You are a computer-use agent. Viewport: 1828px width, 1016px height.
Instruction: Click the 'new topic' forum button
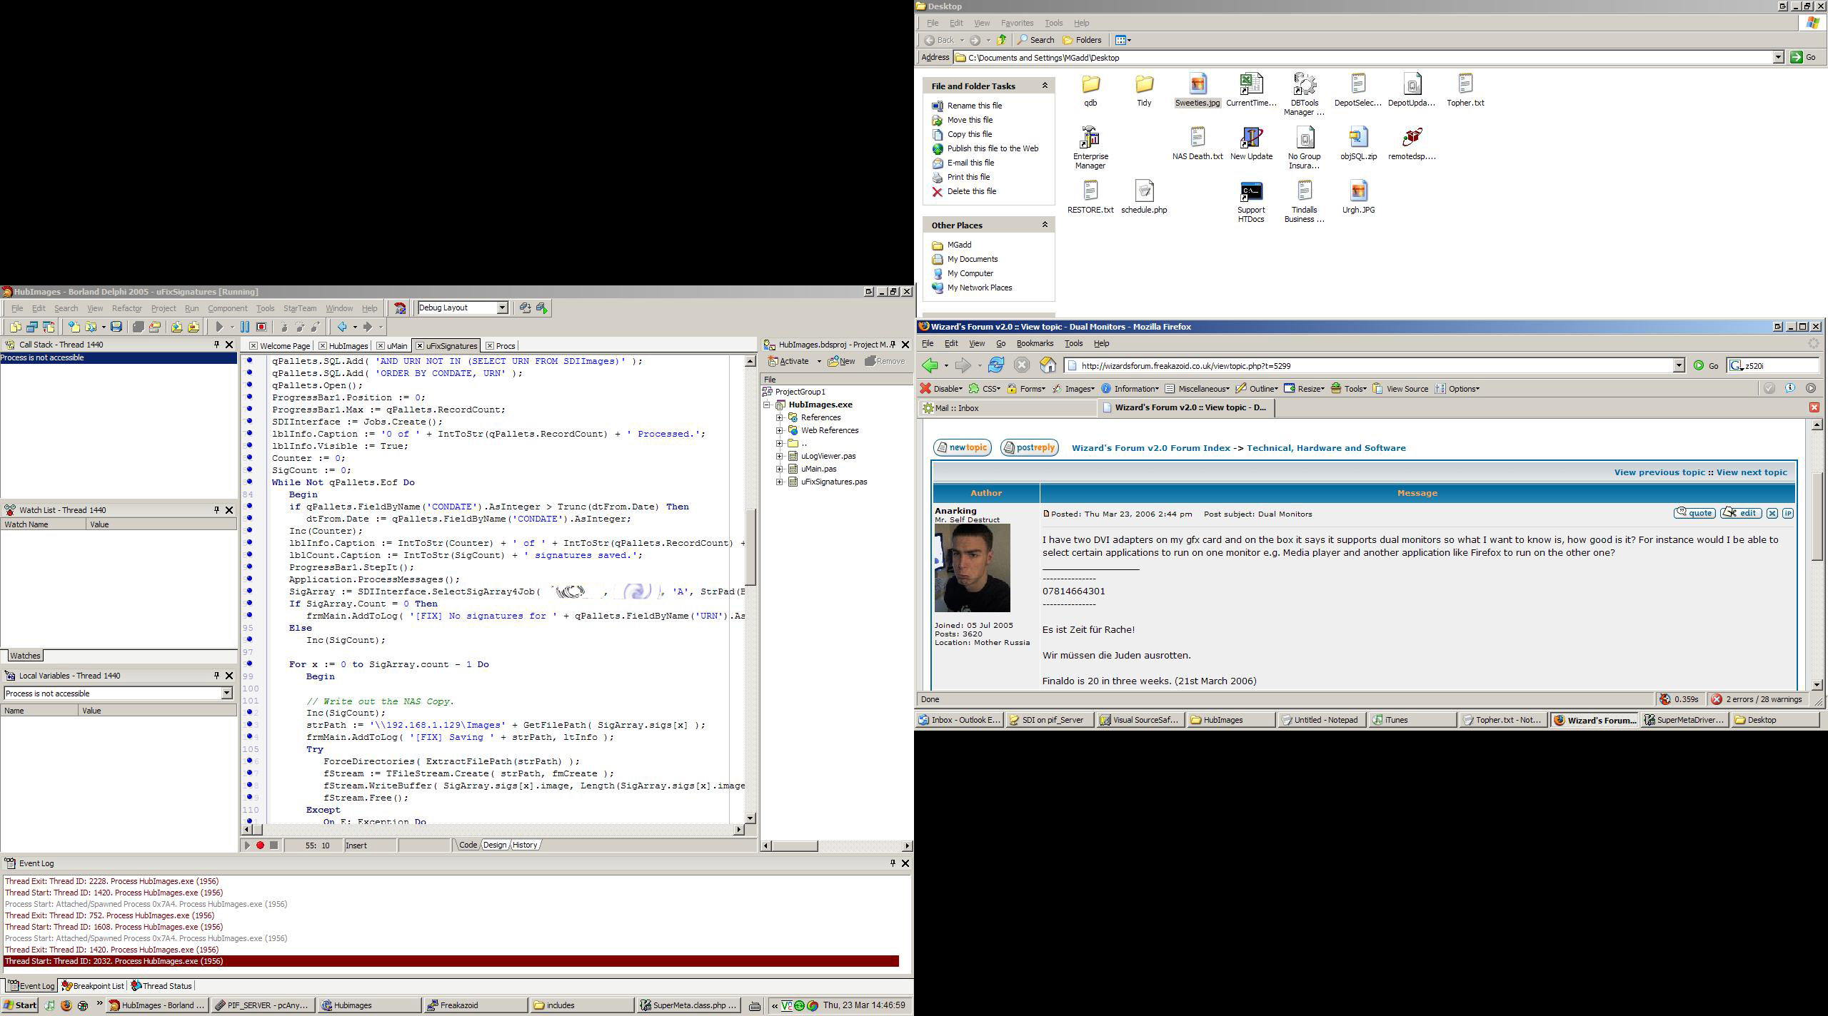click(962, 447)
